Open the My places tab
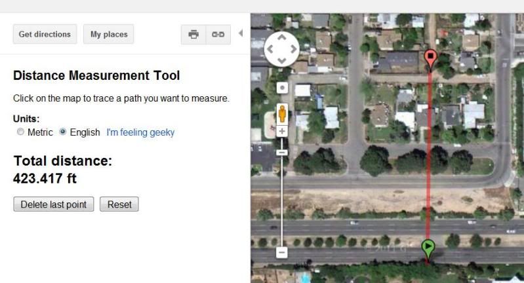 point(109,34)
